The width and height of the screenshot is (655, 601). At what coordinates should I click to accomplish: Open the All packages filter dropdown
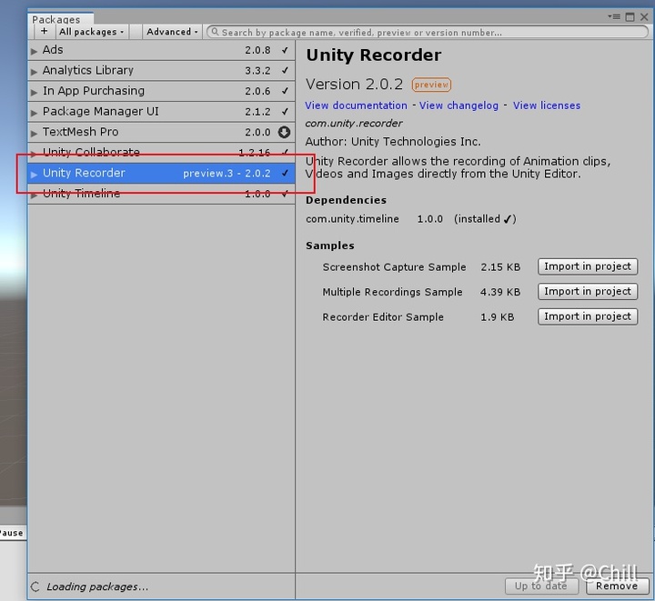pos(92,32)
